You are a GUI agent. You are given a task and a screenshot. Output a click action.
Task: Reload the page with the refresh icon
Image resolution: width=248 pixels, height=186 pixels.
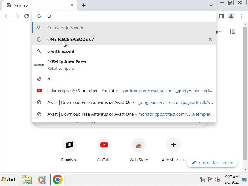[x=27, y=16]
